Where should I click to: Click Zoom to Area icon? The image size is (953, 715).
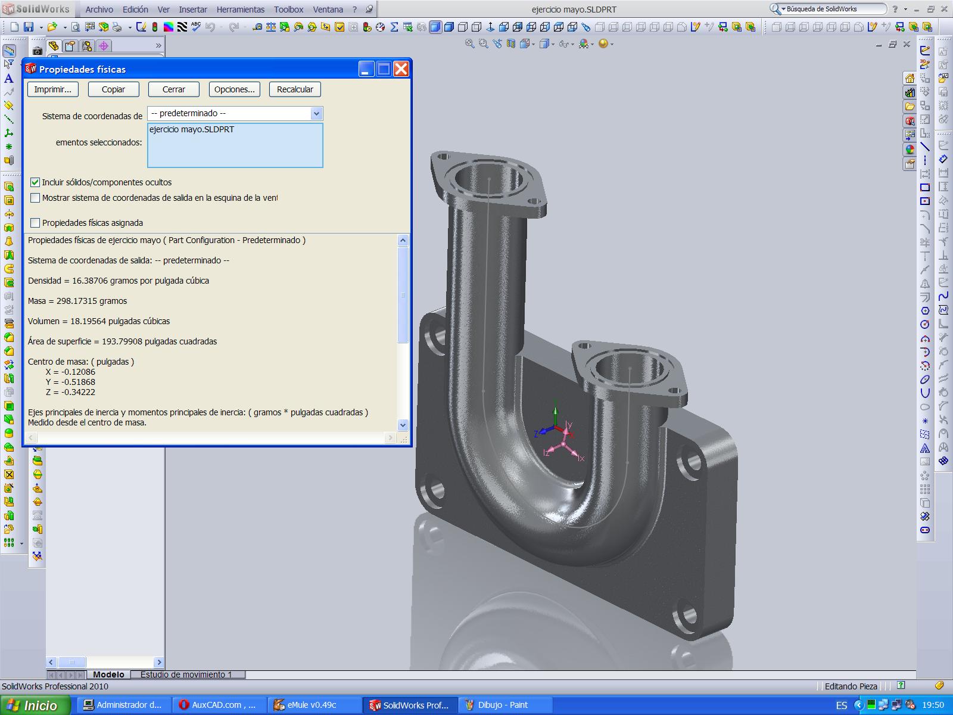483,43
